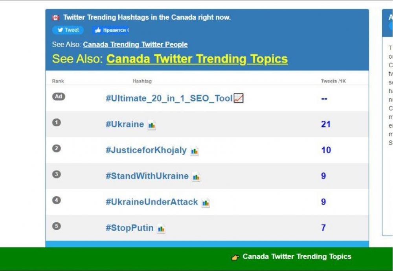
Task: Open the #StandWithUkraine hashtag link
Action: pyautogui.click(x=147, y=176)
